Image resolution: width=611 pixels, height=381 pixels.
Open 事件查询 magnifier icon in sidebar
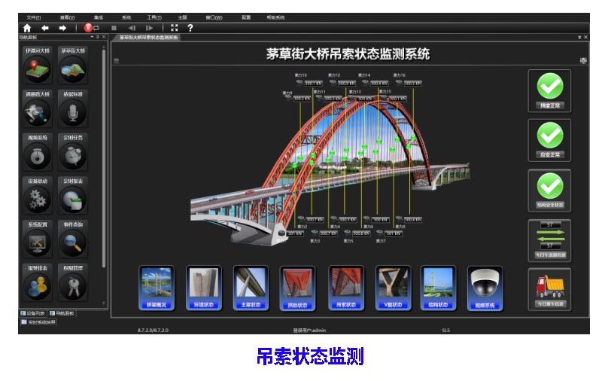click(x=74, y=241)
